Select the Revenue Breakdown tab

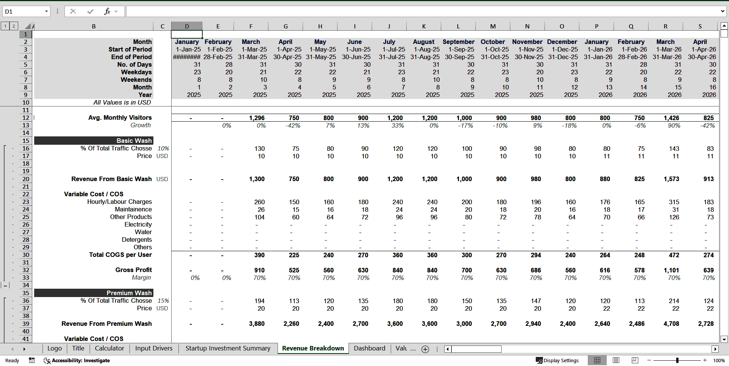click(x=313, y=349)
